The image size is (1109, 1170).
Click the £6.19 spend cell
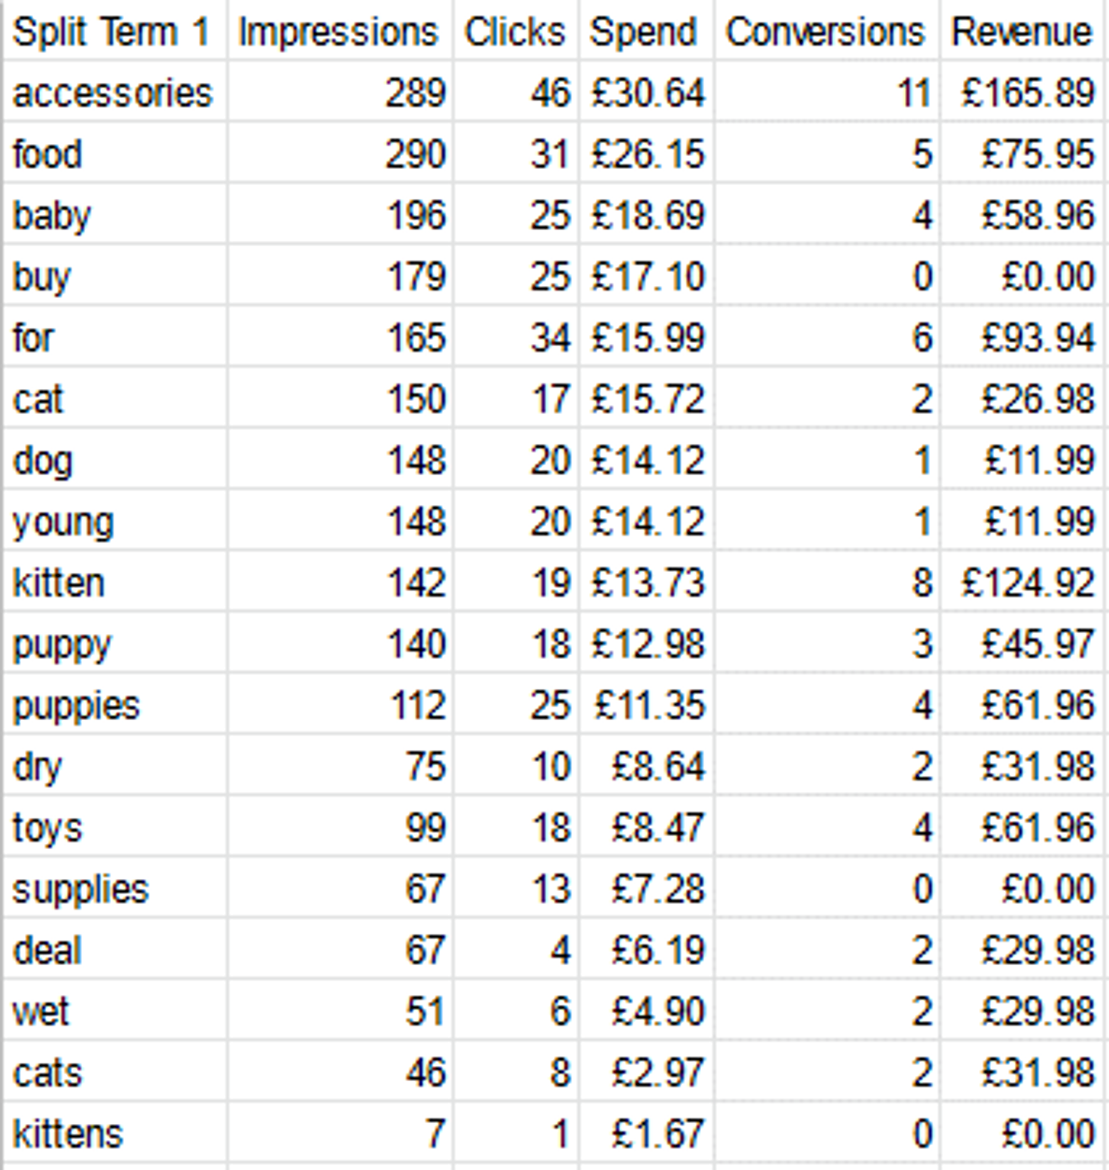pos(647,950)
